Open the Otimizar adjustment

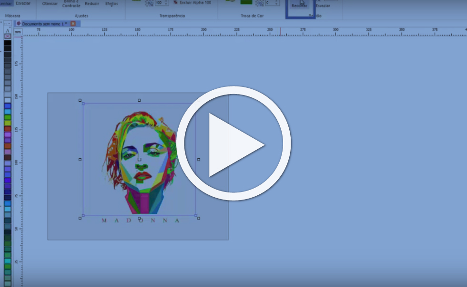50,4
